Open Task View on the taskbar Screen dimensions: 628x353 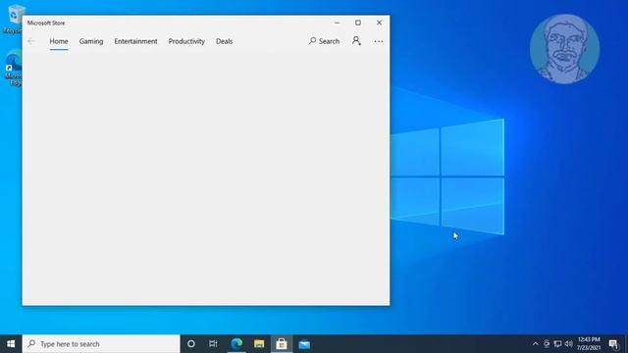tap(213, 344)
